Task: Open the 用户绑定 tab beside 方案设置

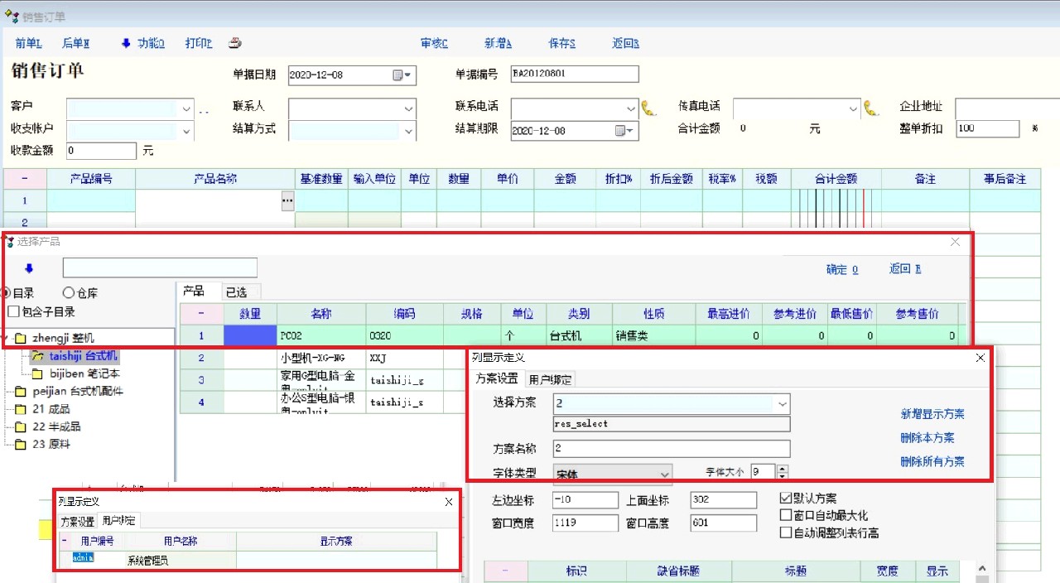Action: coord(550,379)
